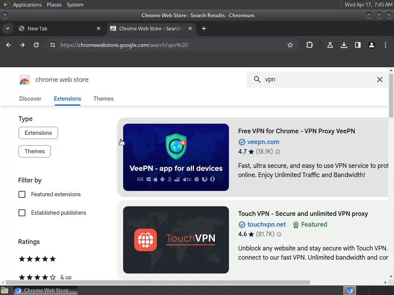Bookmark this page with the star icon
The image size is (394, 295).
tap(290, 45)
